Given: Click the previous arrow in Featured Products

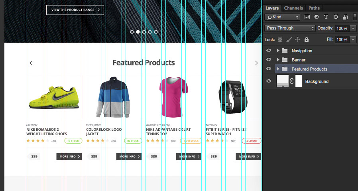Looking at the screenshot, I should [31, 63].
